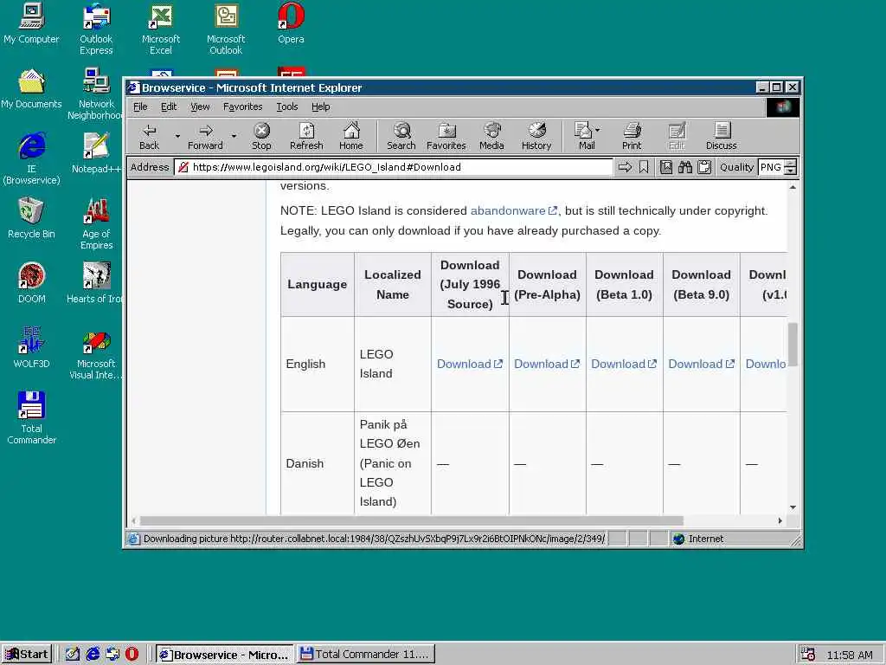This screenshot has height=665, width=886.
Task: Stop page loading with Stop button
Action: tap(261, 137)
